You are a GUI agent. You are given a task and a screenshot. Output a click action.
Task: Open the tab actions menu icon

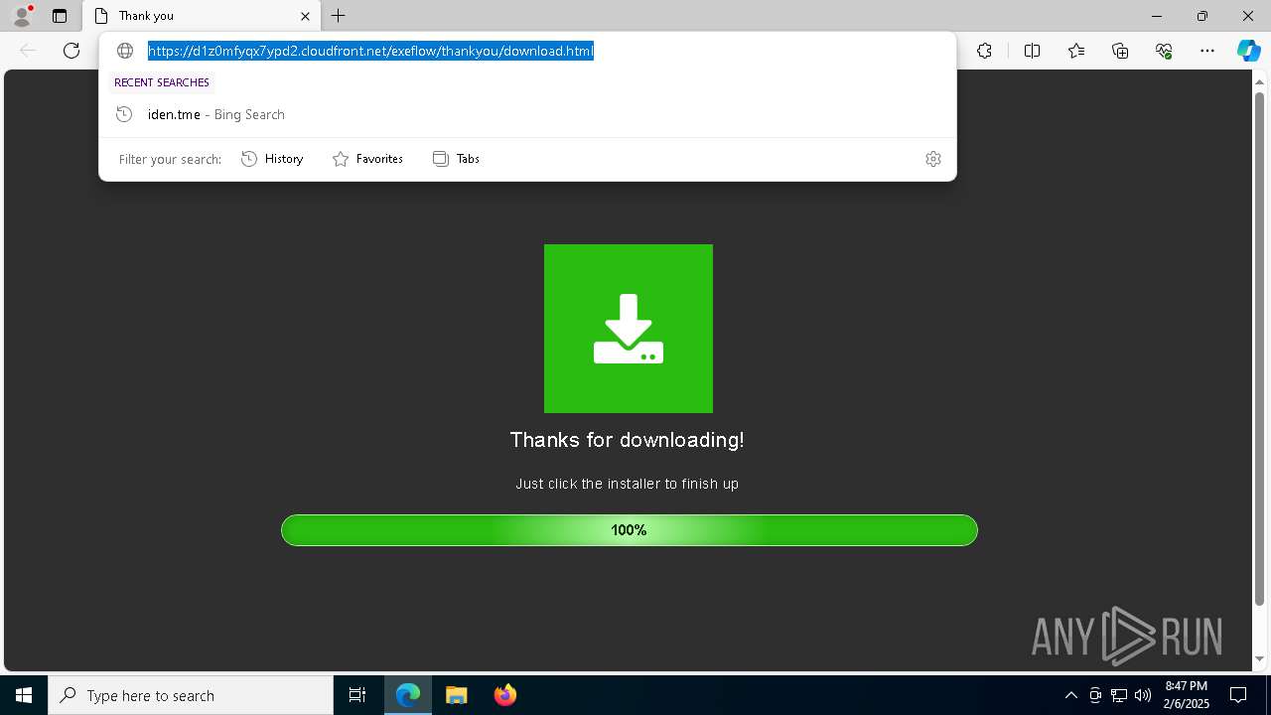click(60, 16)
